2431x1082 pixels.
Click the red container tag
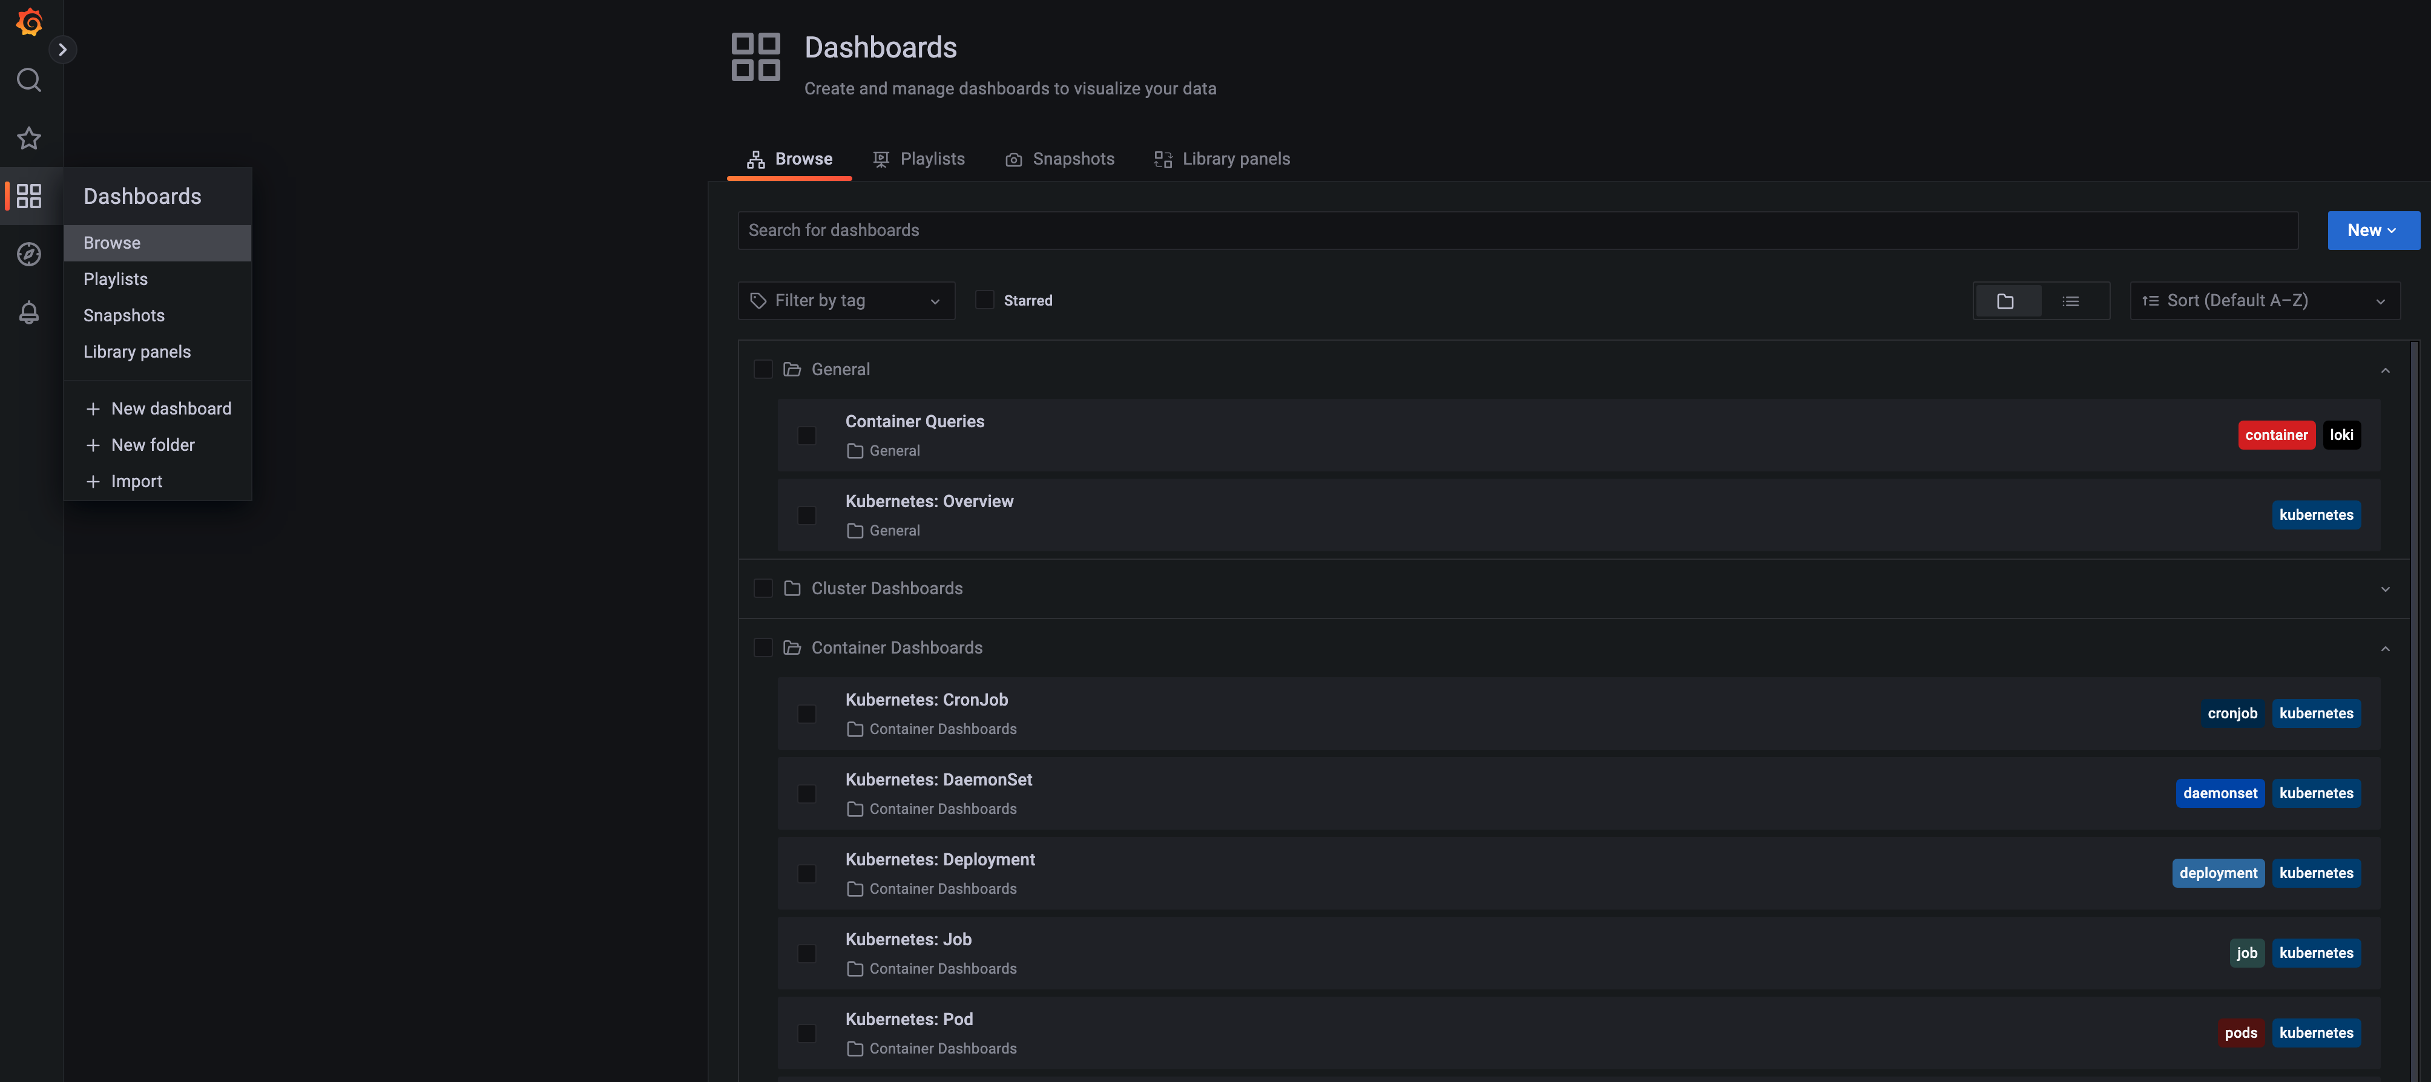[x=2275, y=435]
